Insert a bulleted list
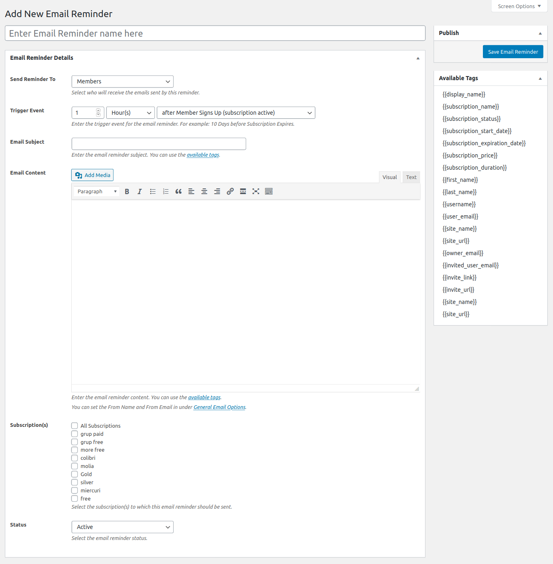This screenshot has height=564, width=553. tap(153, 191)
